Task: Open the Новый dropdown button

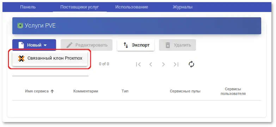Action: pyautogui.click(x=34, y=45)
